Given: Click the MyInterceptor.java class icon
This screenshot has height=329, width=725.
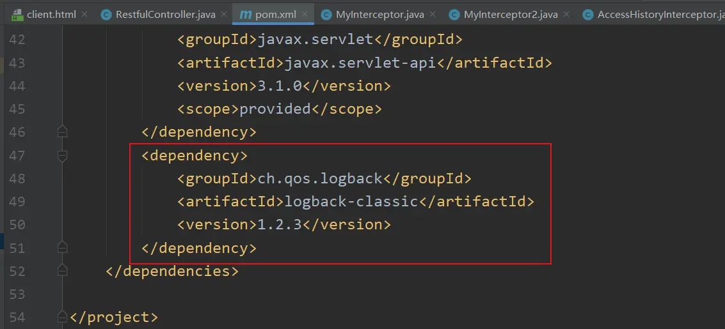Looking at the screenshot, I should (x=326, y=15).
